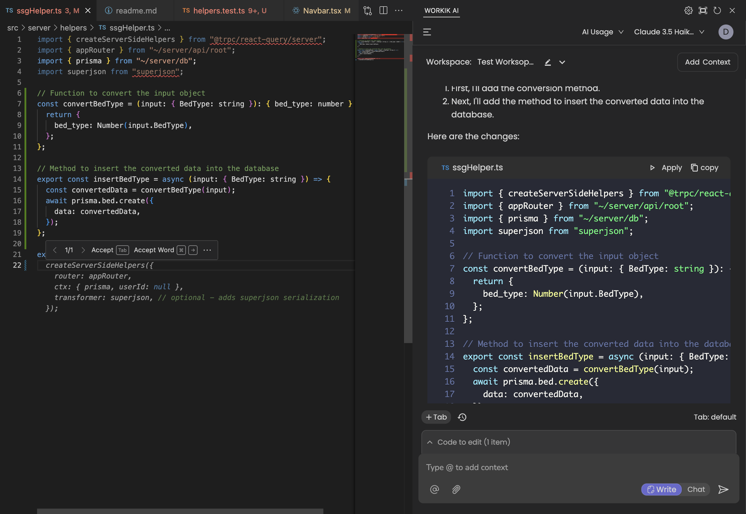The image size is (746, 514).
Task: Apply the ssgHelper.ts code changes
Action: [x=666, y=168]
